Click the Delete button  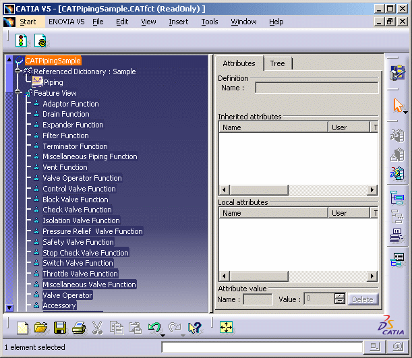pos(363,299)
